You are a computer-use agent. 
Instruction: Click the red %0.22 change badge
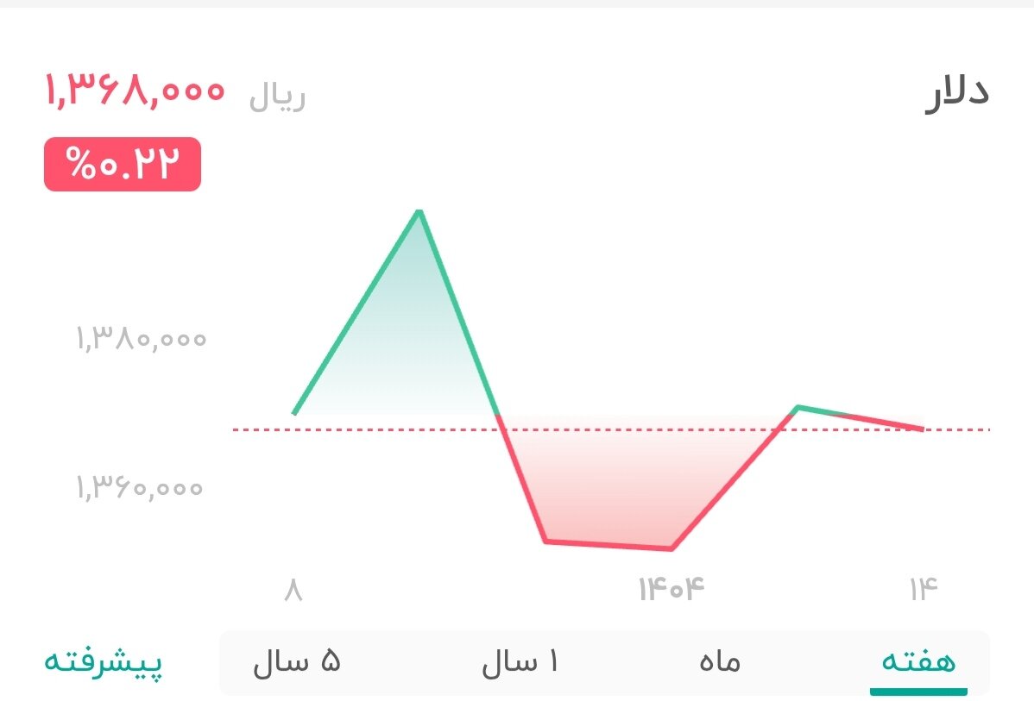tap(122, 164)
